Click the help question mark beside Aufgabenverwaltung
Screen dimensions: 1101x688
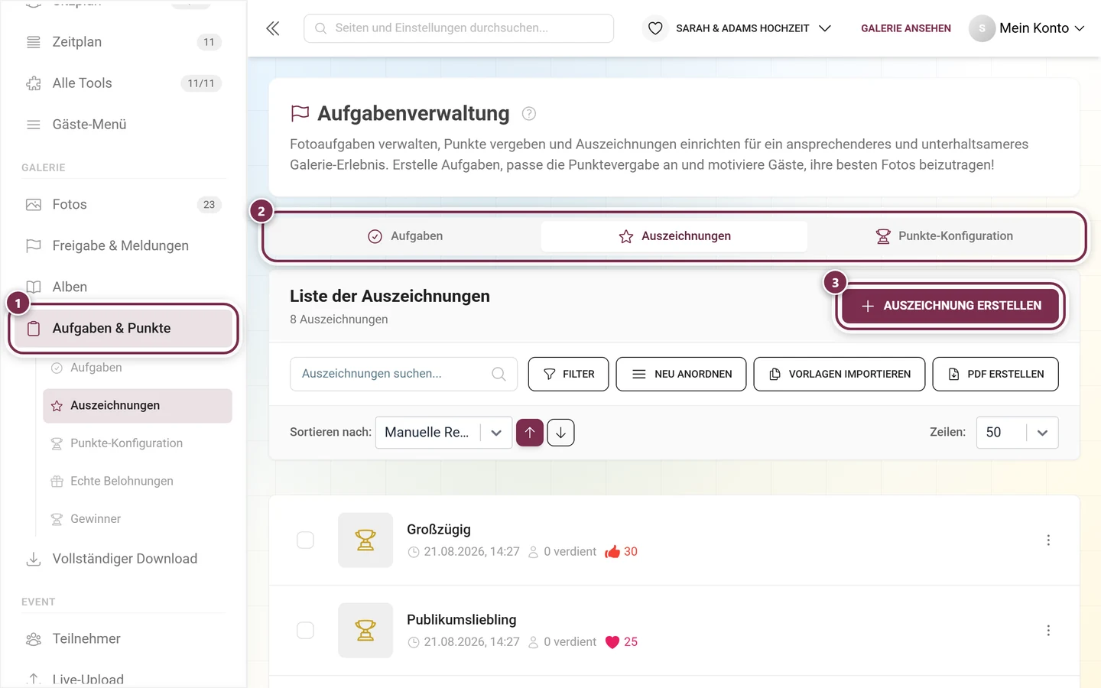click(x=528, y=114)
